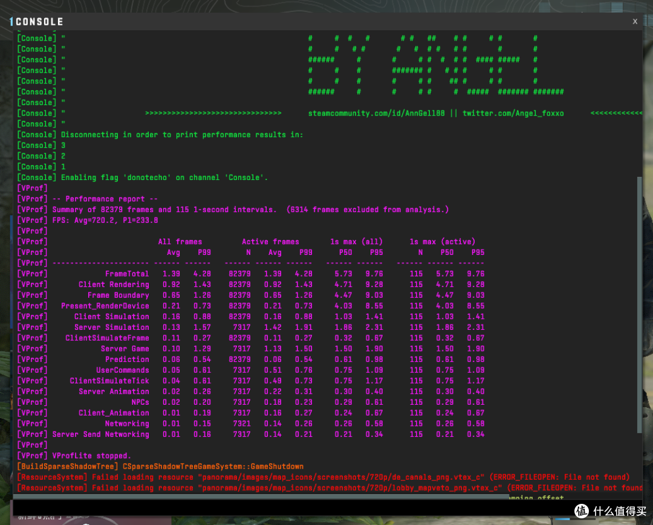Click the Server Animation row label

click(x=114, y=391)
